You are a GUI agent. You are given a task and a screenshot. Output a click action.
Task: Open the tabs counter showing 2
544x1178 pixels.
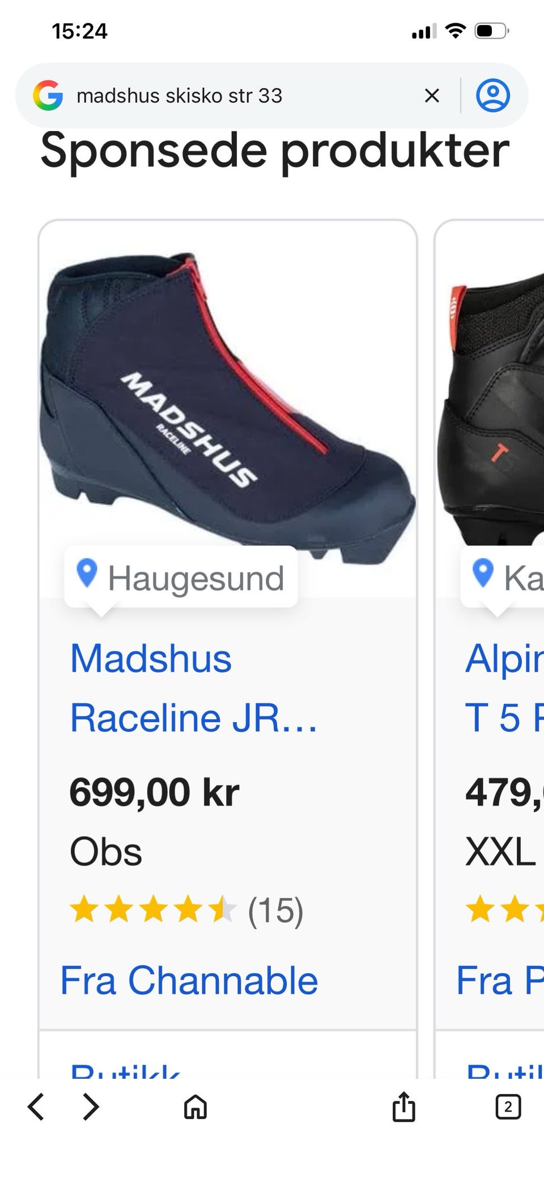coord(508,1107)
